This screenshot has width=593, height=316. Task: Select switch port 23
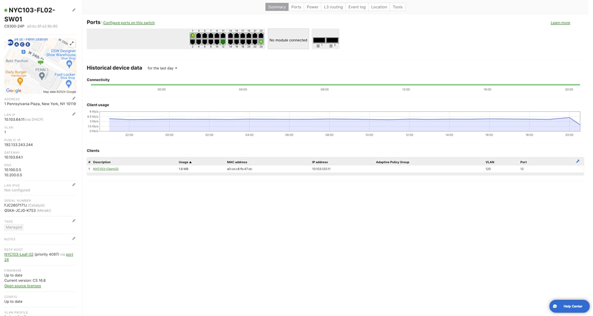[261, 36]
